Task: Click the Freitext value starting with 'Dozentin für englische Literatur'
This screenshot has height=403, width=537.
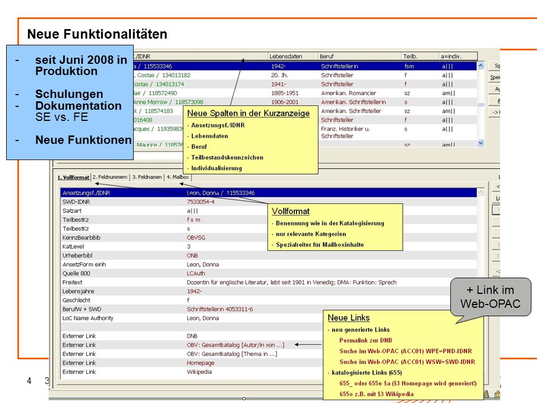Action: (x=291, y=282)
